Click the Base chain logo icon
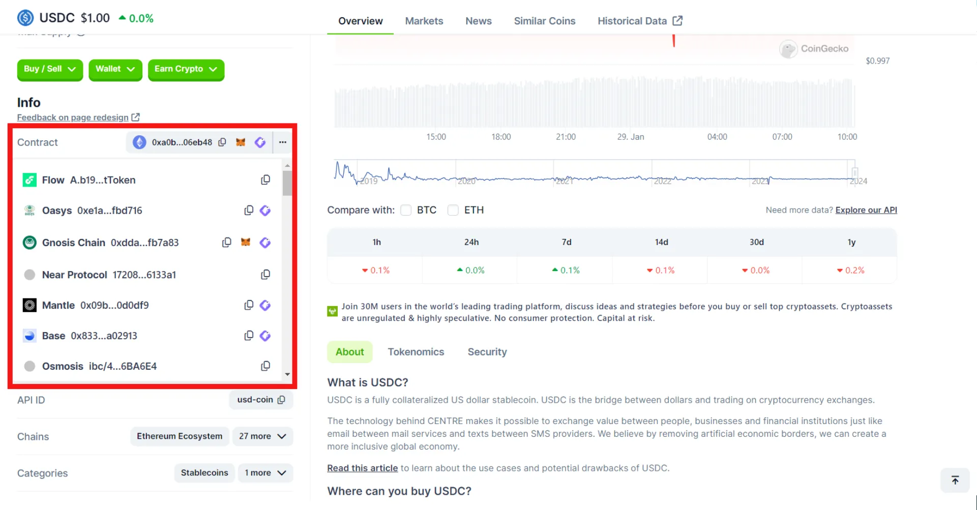The height and width of the screenshot is (510, 977). 29,336
